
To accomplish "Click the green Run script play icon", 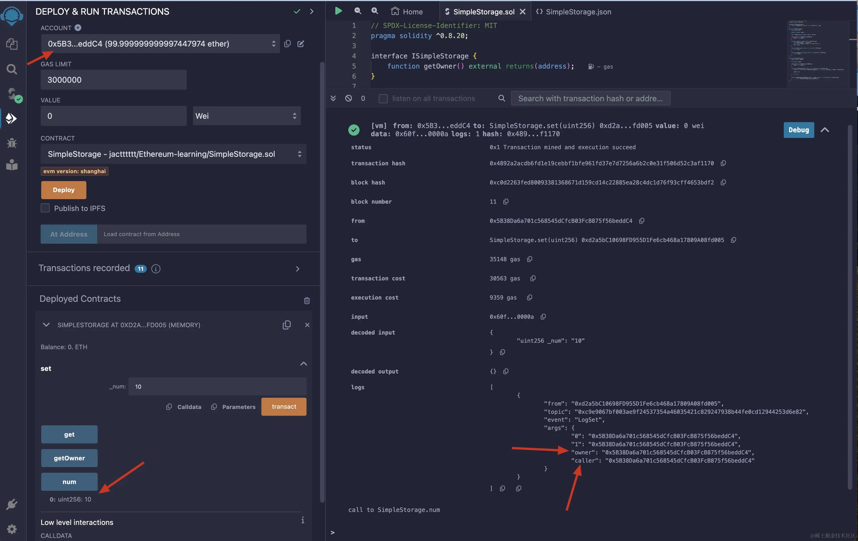I will point(338,11).
